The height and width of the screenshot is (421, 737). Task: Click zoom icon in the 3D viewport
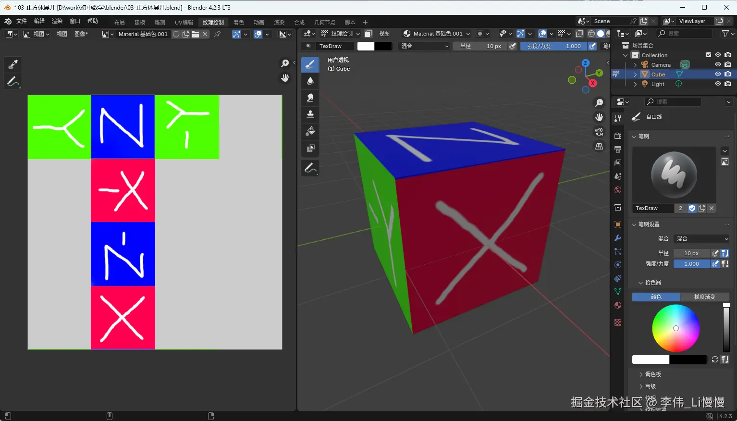[599, 103]
